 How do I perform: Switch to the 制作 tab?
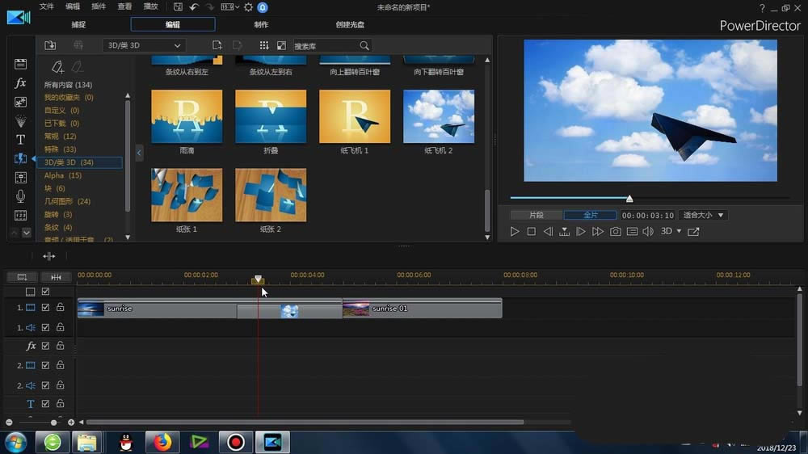261,24
